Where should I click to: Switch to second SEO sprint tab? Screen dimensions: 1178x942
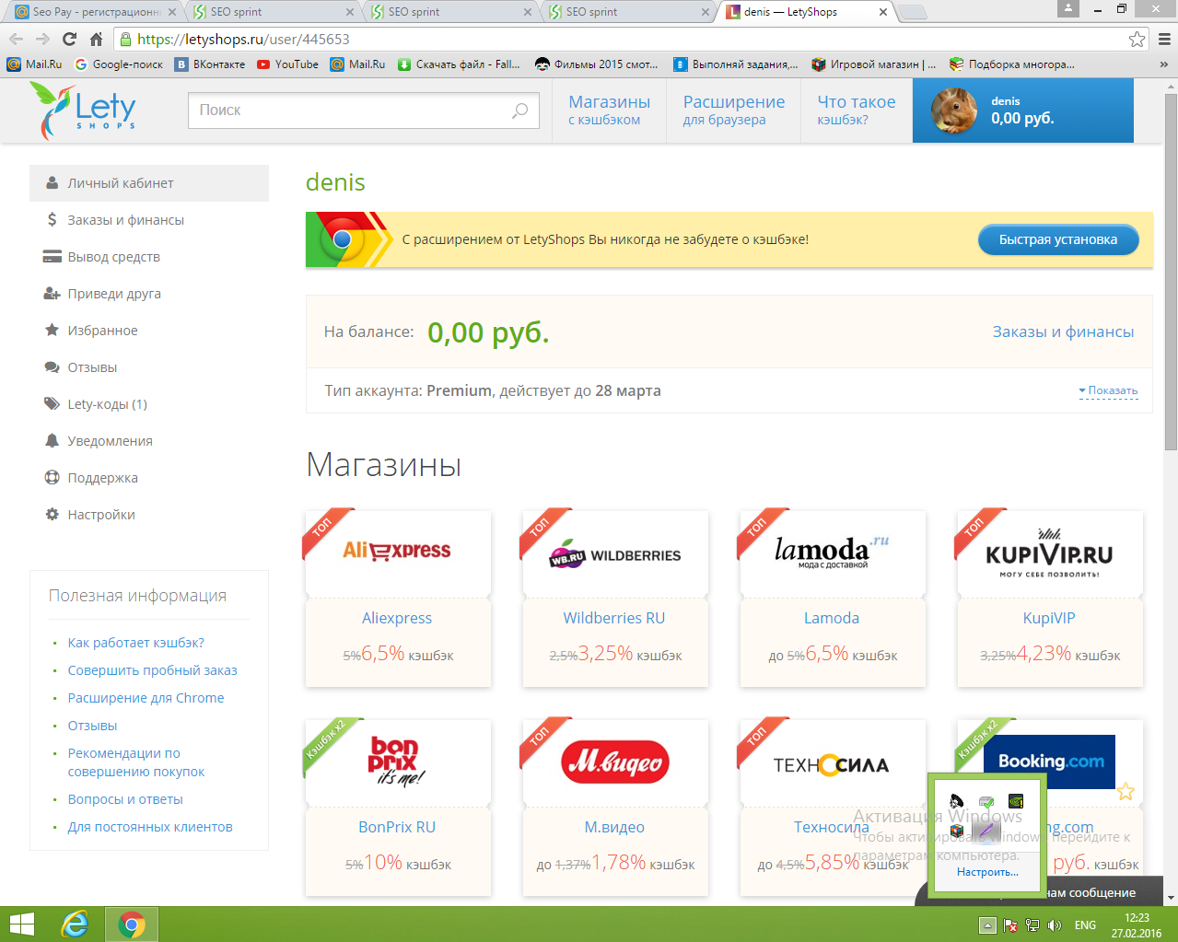451,12
